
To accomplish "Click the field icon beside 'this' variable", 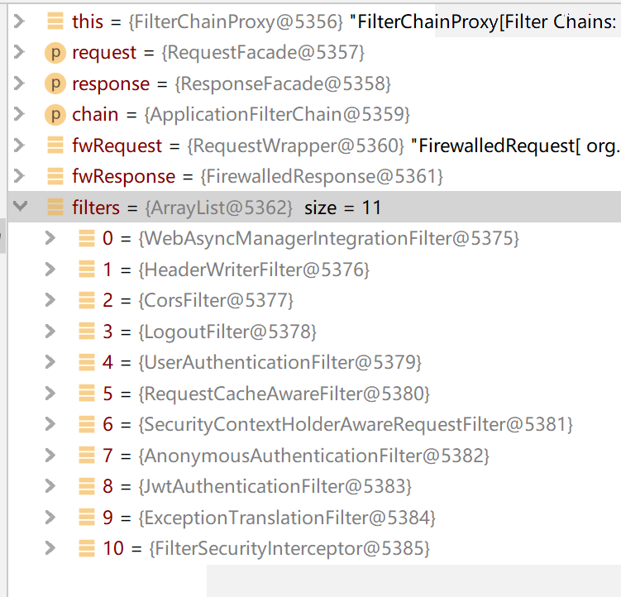I will tap(55, 21).
